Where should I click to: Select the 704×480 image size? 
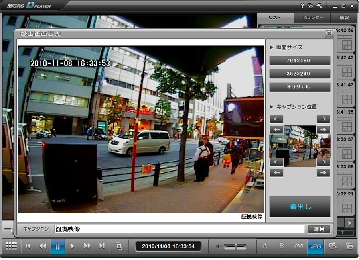300,61
